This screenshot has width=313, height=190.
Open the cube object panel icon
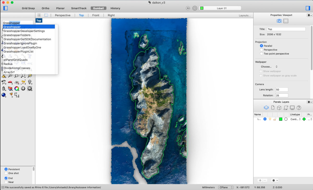[x=279, y=107]
